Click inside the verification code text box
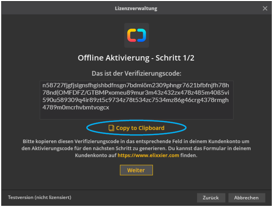The height and width of the screenshot is (207, 273). click(136, 100)
